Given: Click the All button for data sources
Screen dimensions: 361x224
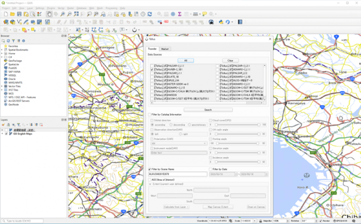Looking at the screenshot, I should coord(186,61).
